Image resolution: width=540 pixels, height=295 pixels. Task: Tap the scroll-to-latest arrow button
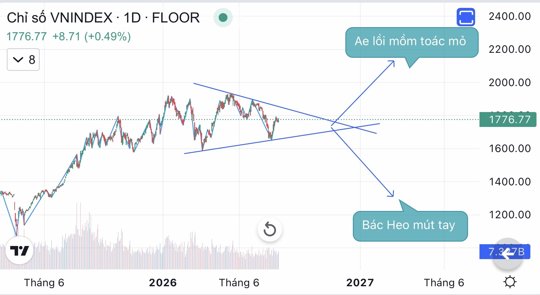pyautogui.click(x=508, y=253)
